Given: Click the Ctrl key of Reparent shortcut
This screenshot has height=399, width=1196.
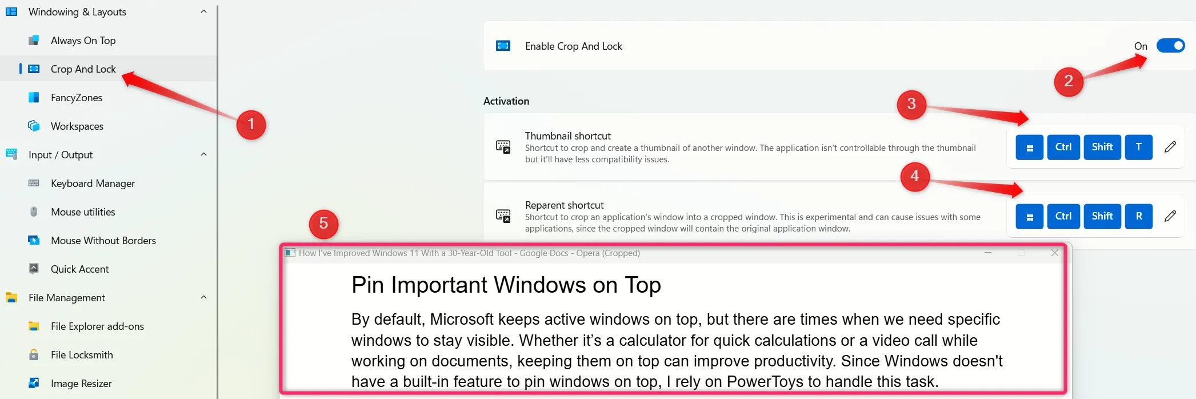Looking at the screenshot, I should 1063,217.
